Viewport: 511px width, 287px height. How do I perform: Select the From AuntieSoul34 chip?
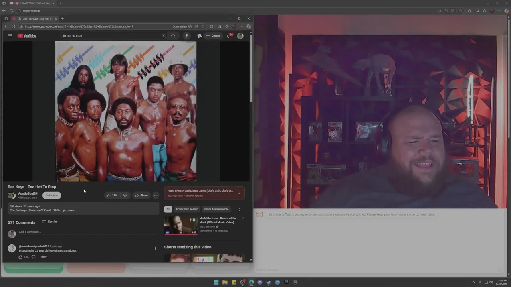[216, 209]
